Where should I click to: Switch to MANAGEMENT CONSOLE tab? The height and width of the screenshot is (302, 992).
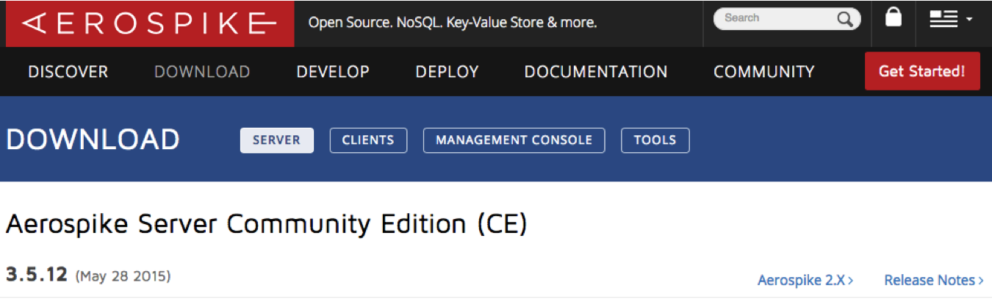point(514,140)
